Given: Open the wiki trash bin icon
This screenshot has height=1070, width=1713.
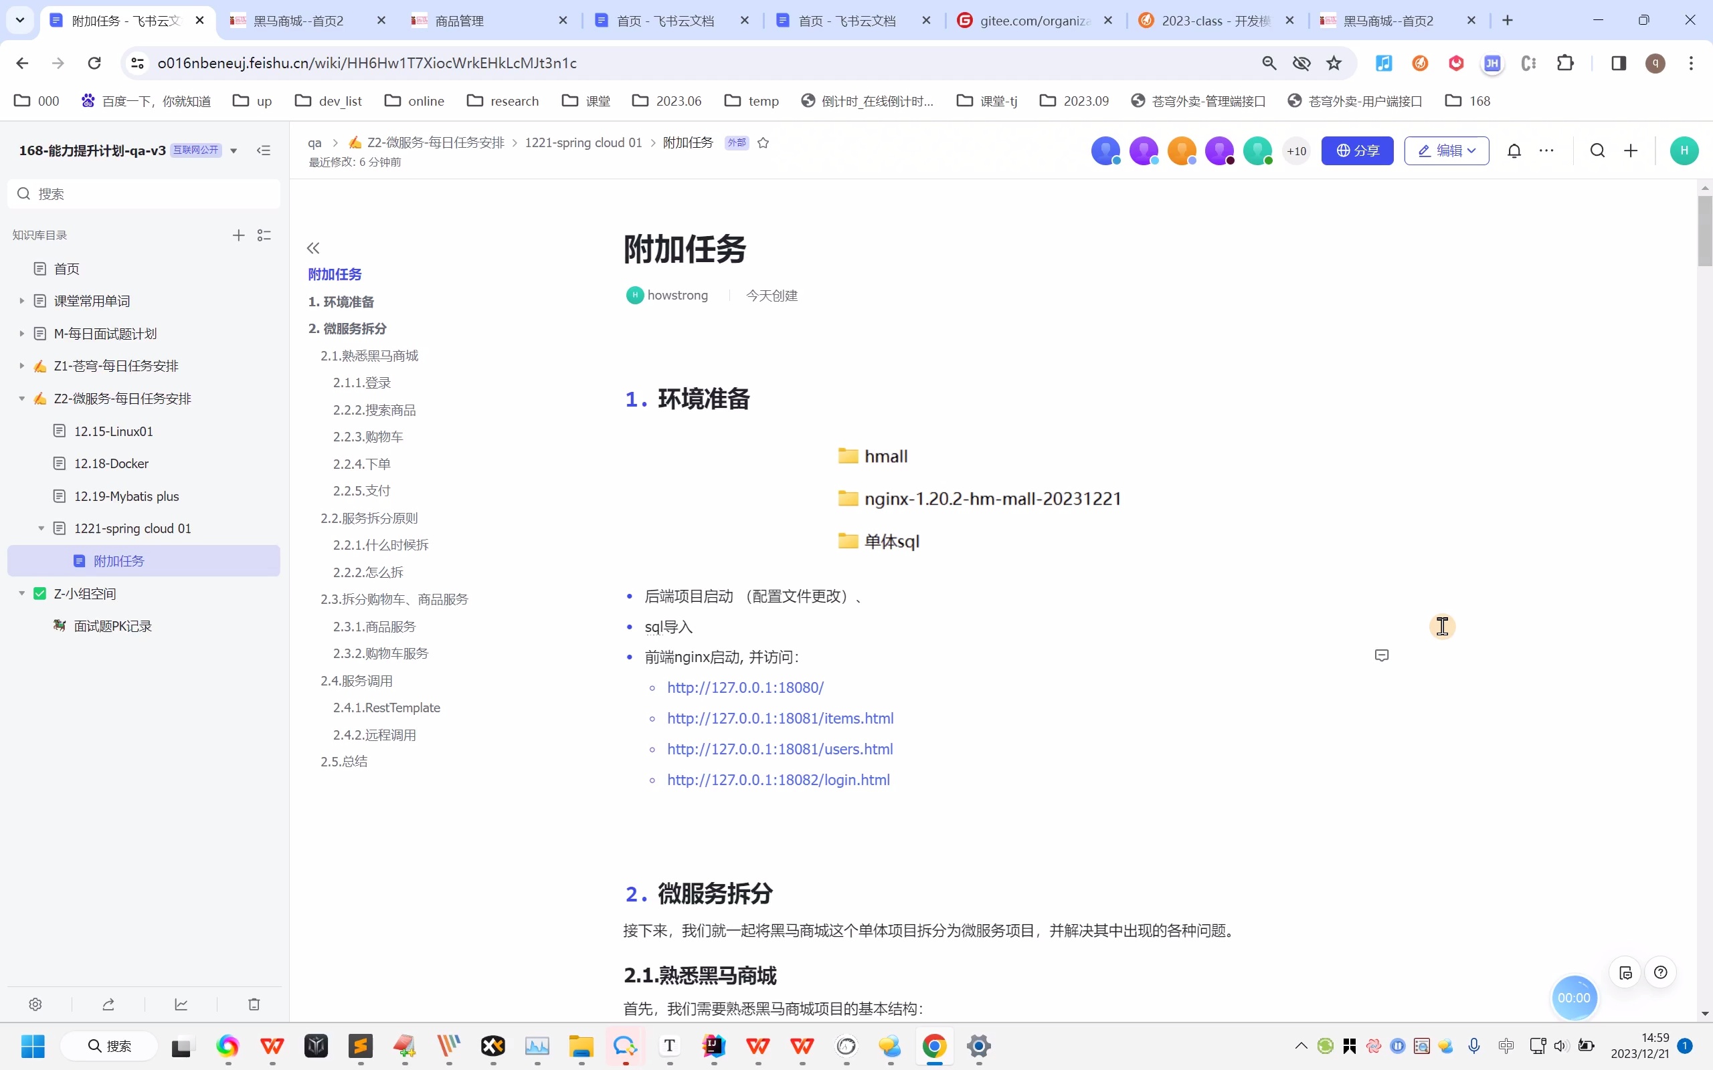Looking at the screenshot, I should (x=254, y=1004).
